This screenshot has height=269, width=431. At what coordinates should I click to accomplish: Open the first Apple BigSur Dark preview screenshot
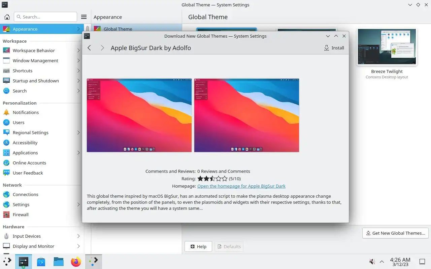coord(139,115)
